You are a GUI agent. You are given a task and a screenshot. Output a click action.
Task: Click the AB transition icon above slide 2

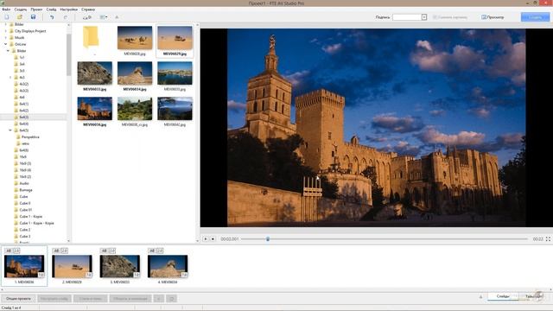56,251
